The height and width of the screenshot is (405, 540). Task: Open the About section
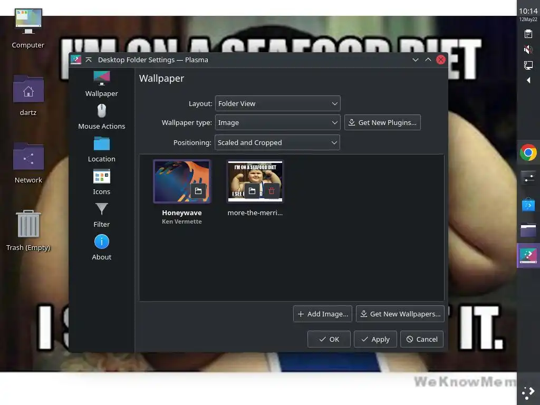(x=101, y=247)
